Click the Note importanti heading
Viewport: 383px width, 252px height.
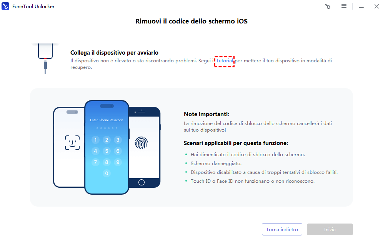pyautogui.click(x=206, y=114)
